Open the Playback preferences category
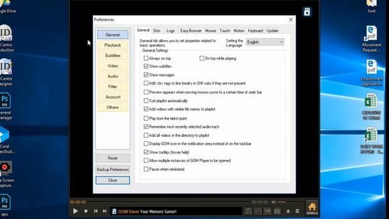This screenshot has width=389, height=219. tap(112, 45)
